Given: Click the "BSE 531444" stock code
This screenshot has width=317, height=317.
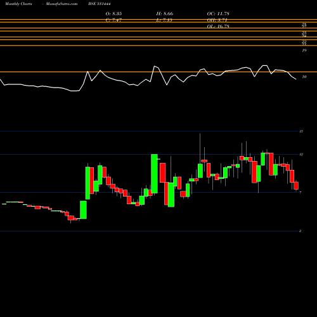Looking at the screenshot, I should 100,4.
